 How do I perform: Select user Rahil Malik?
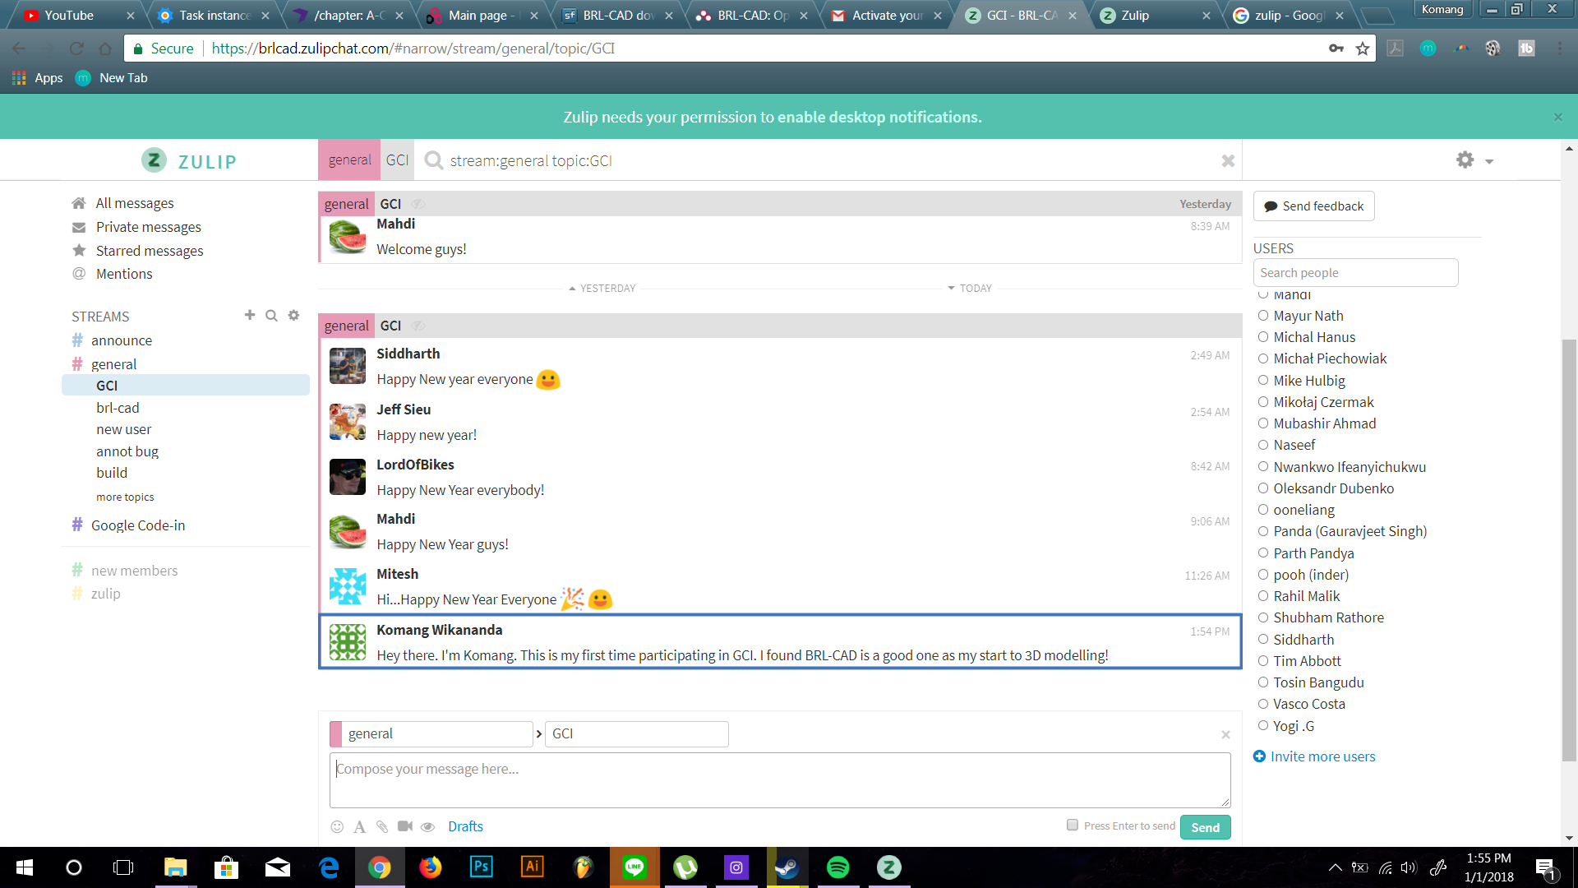coord(1307,596)
